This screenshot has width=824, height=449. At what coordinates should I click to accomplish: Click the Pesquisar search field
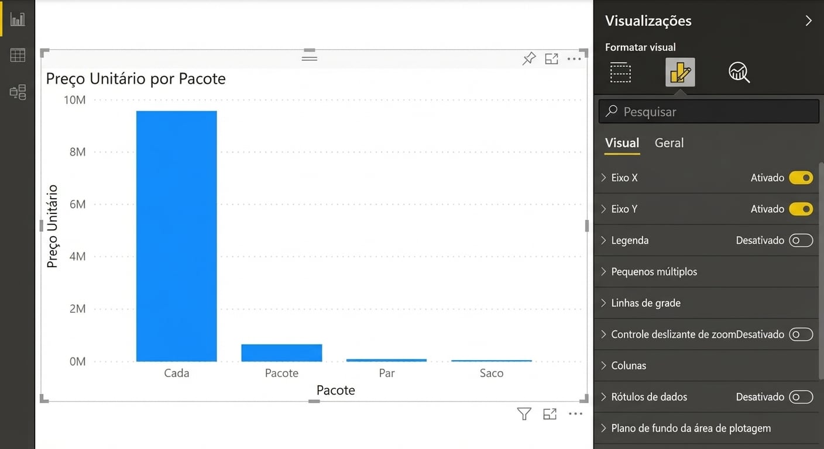click(x=708, y=111)
